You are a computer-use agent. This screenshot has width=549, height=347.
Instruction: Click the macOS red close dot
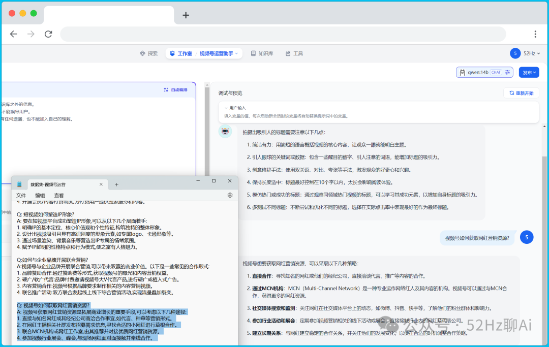pos(12,13)
